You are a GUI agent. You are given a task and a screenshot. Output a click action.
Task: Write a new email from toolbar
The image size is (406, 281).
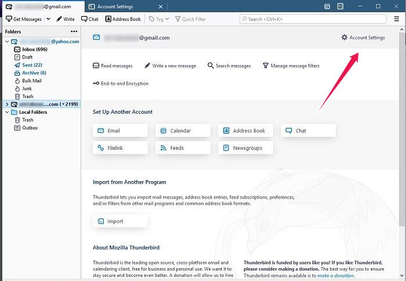[x=65, y=19]
